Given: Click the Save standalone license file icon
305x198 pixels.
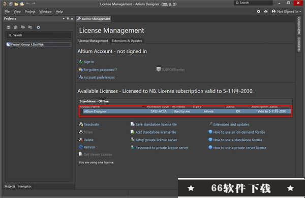Looking at the screenshot, I should pos(133,124).
